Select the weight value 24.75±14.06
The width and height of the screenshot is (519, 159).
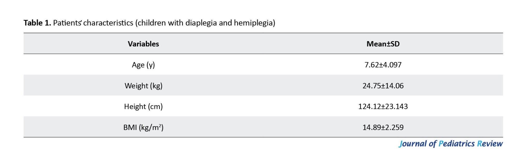click(x=383, y=86)
